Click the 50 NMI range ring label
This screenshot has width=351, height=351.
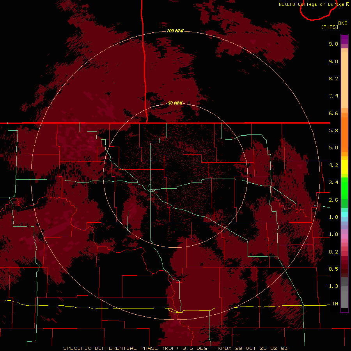point(175,103)
